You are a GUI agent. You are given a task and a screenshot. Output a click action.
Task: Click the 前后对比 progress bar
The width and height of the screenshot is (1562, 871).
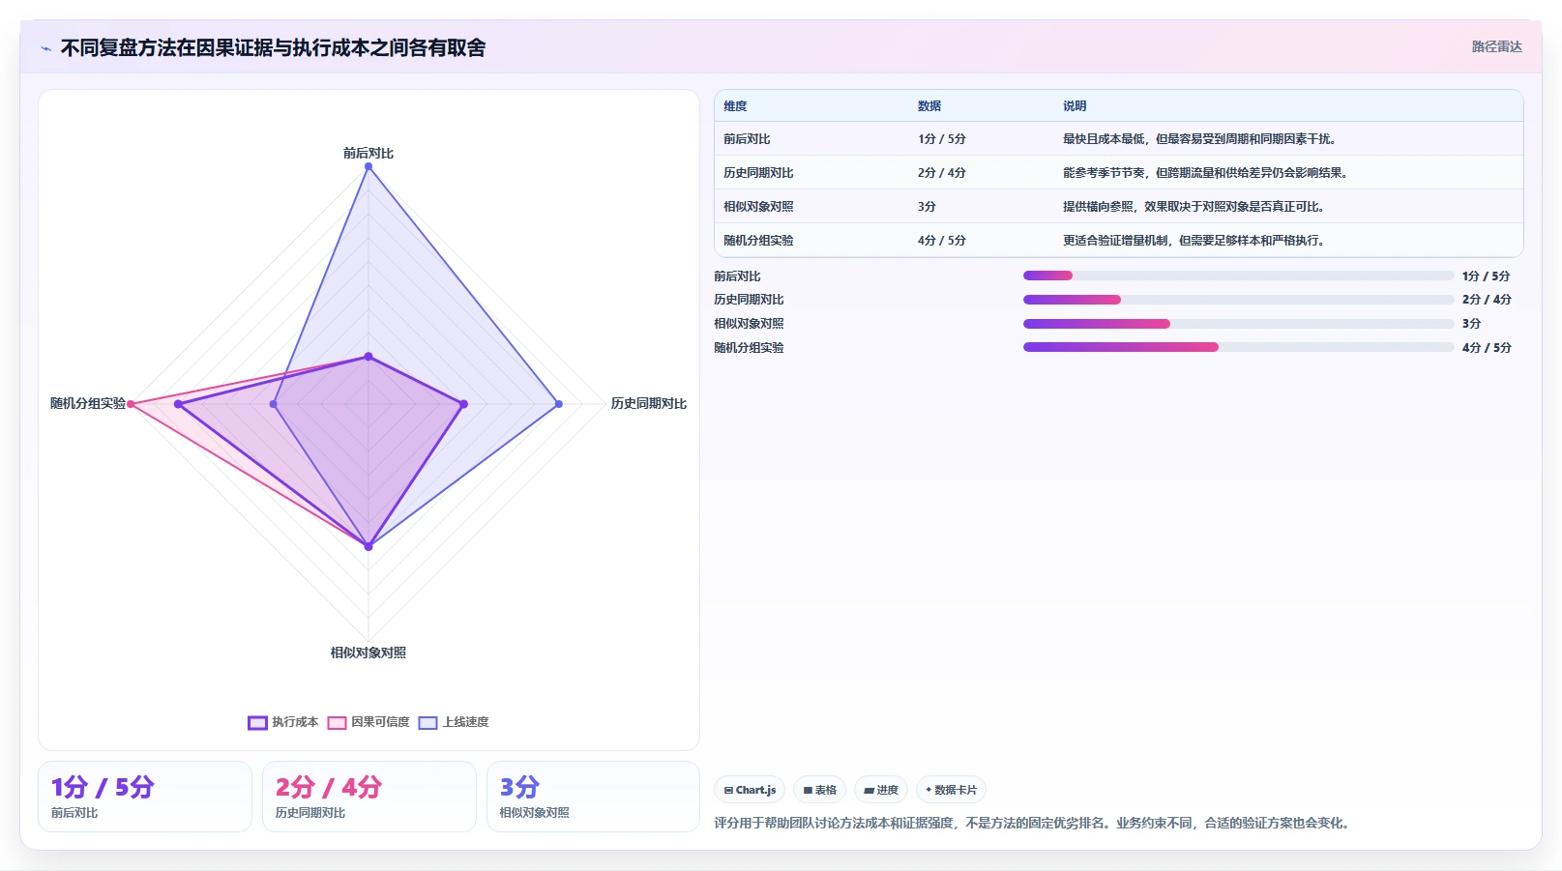[1238, 276]
